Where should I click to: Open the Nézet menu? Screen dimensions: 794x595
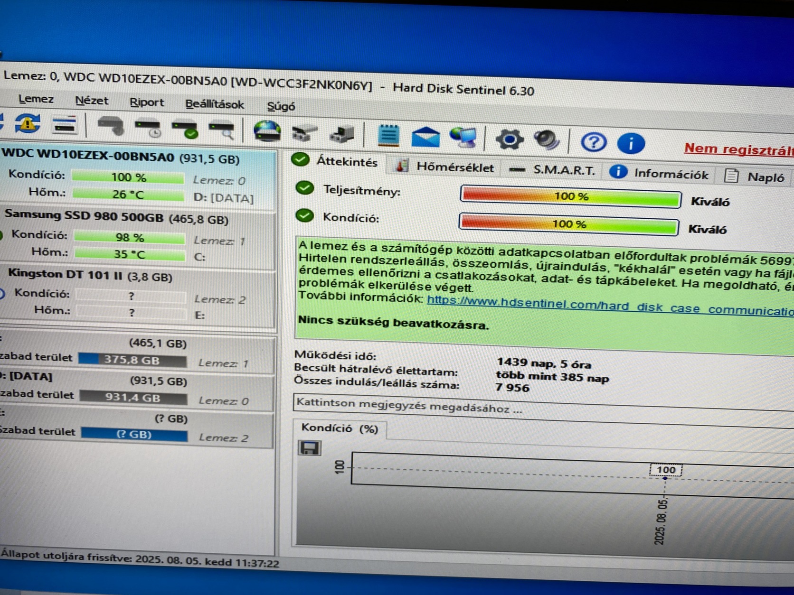click(x=92, y=101)
